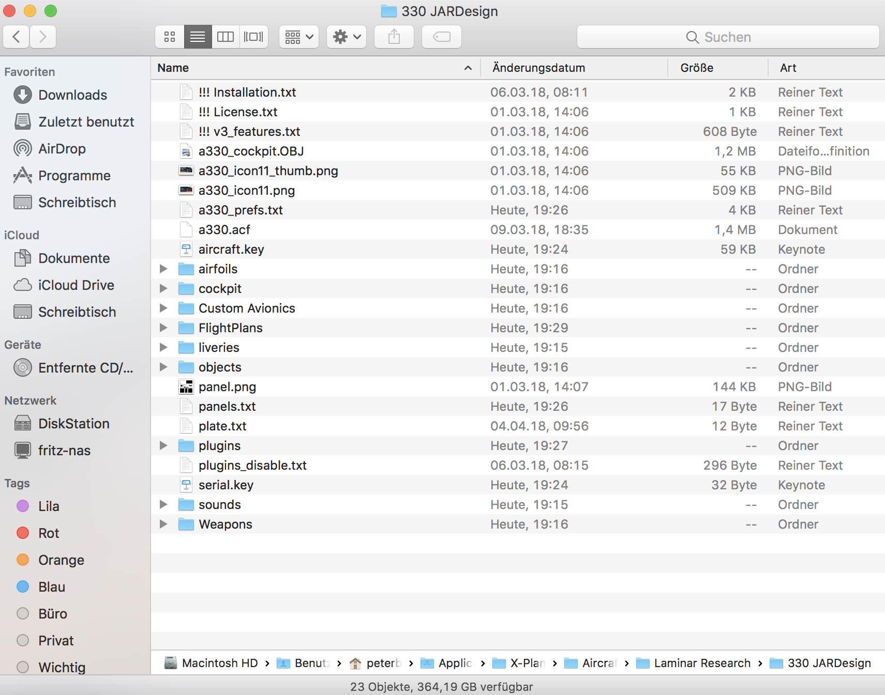Open the arrange-by grouping dropdown

299,37
